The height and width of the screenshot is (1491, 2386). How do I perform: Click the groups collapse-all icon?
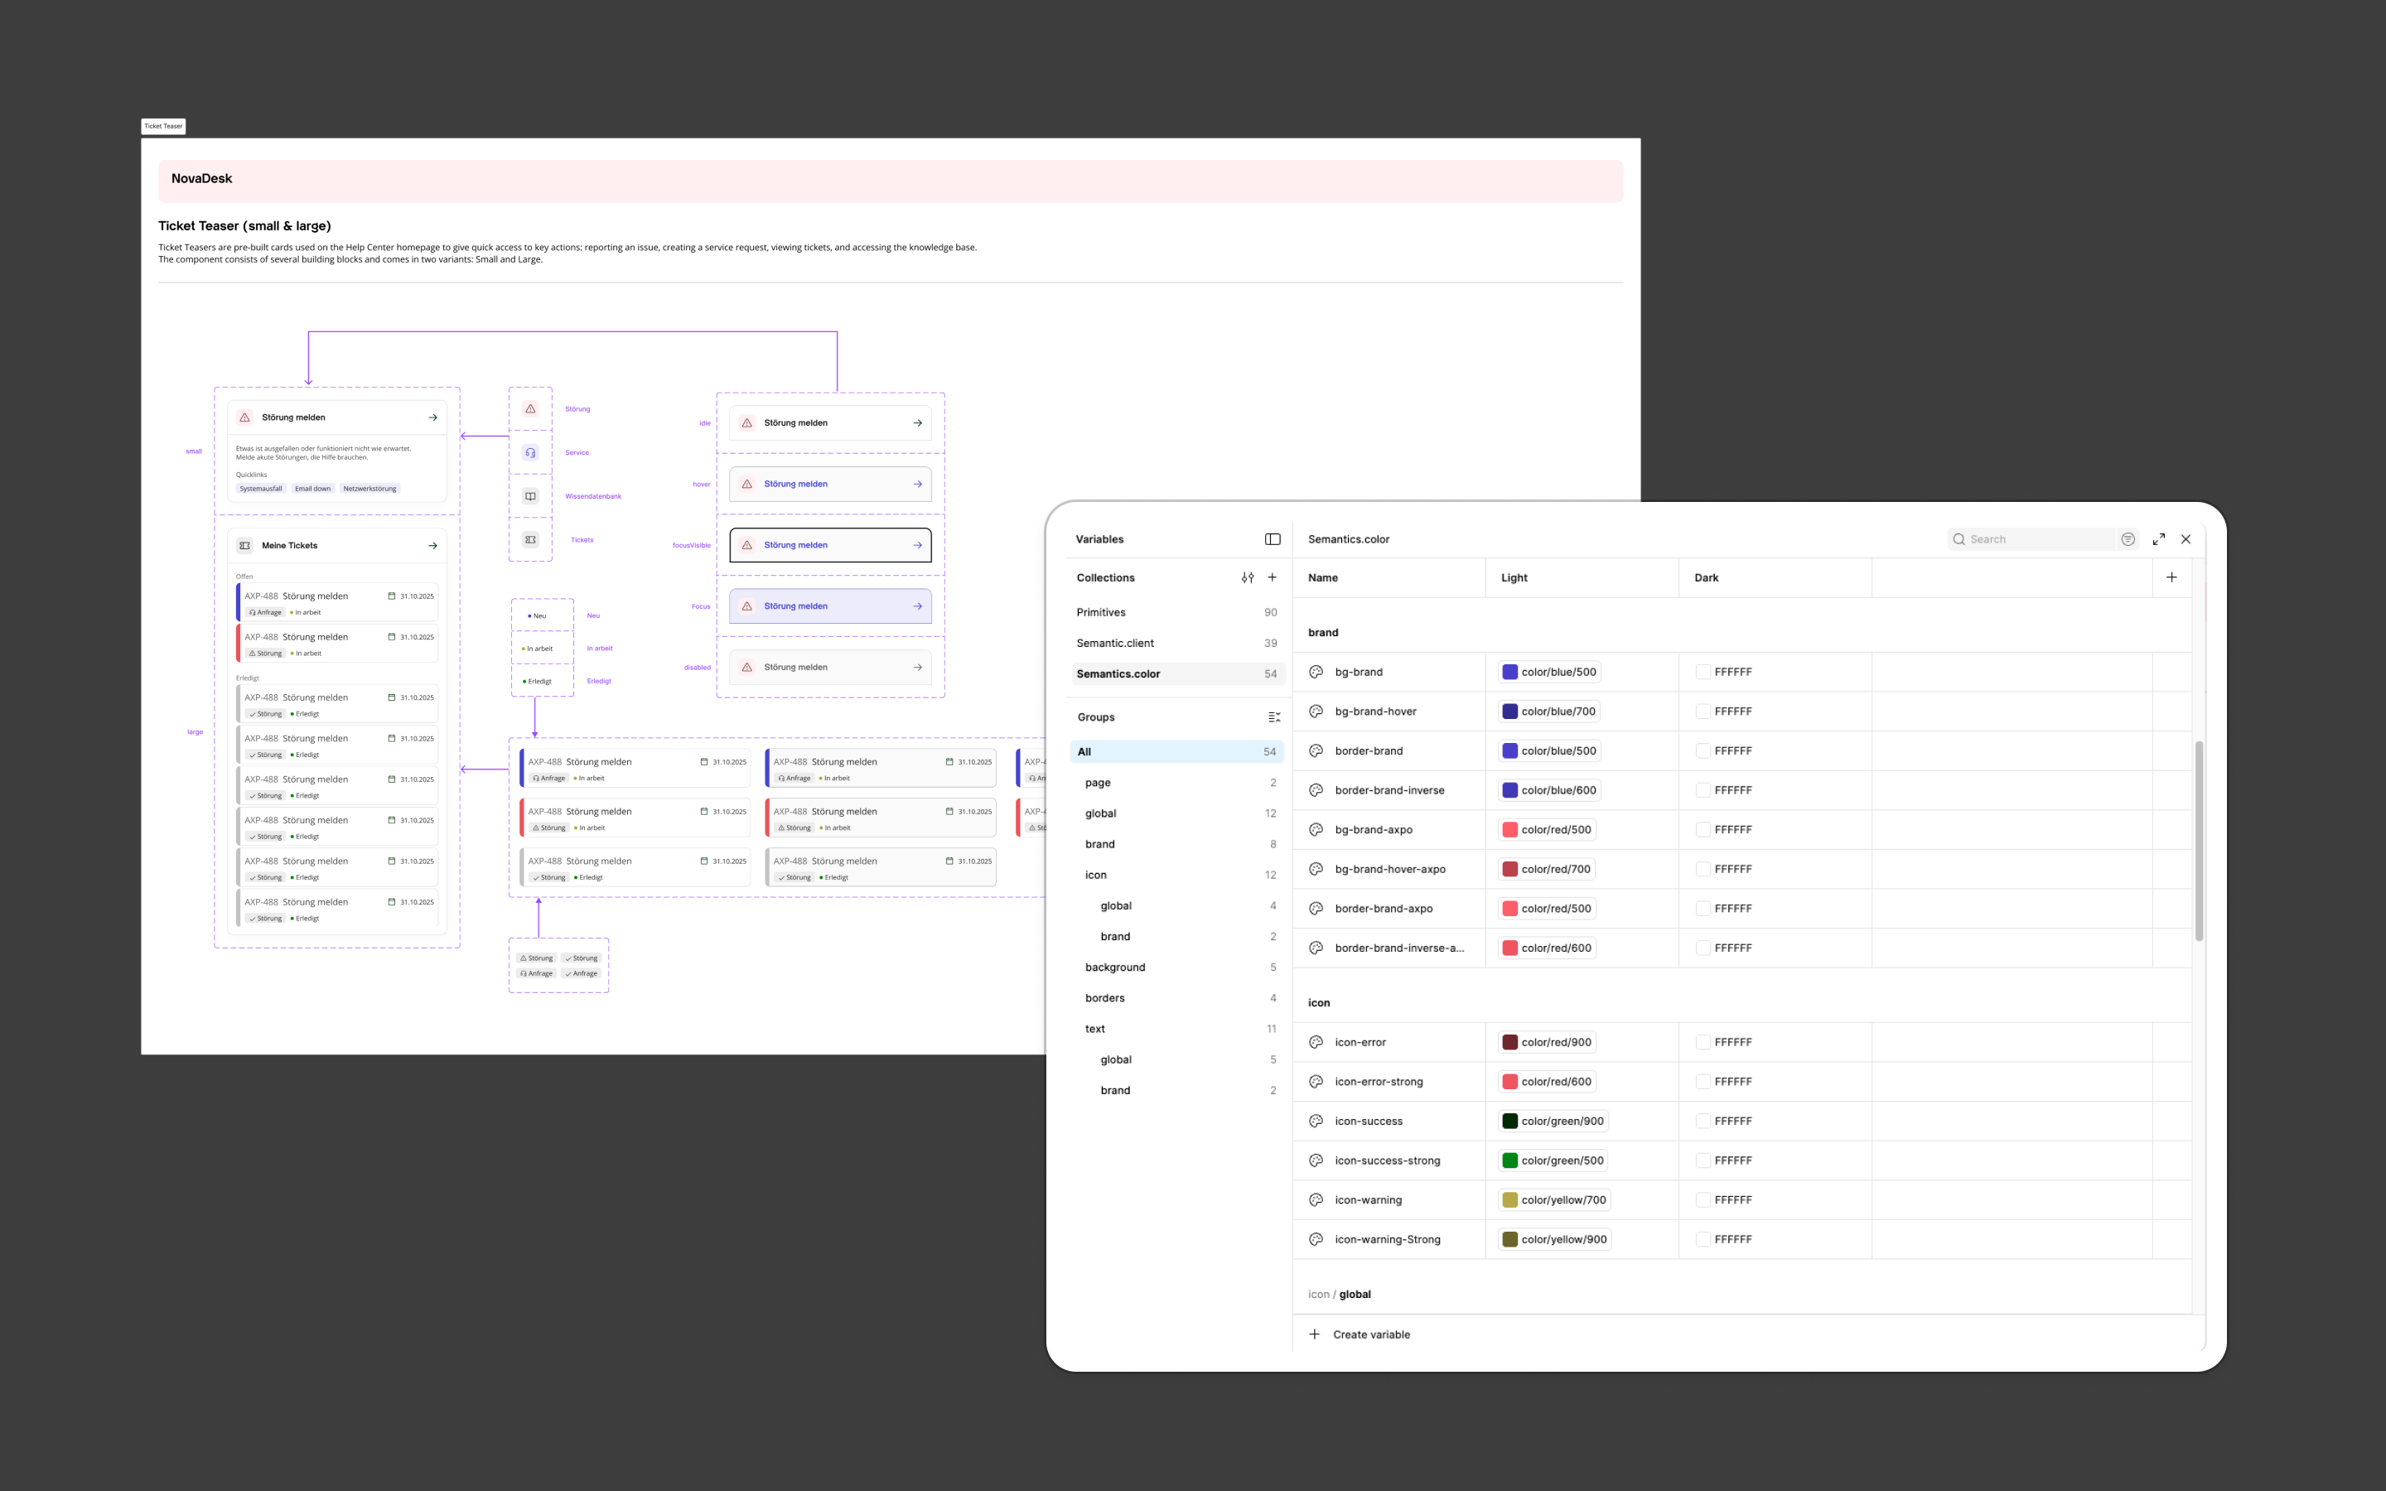coord(1274,717)
